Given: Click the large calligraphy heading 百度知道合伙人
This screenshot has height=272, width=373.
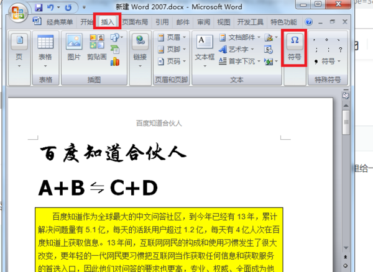Looking at the screenshot, I should tap(113, 153).
